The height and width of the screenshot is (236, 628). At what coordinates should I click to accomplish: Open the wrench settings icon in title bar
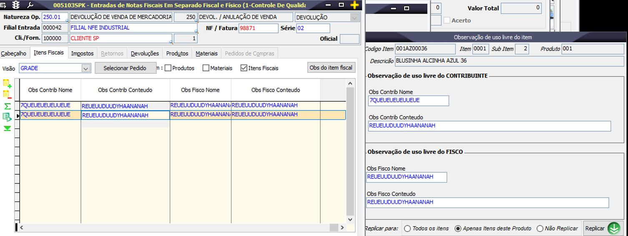[30, 5]
